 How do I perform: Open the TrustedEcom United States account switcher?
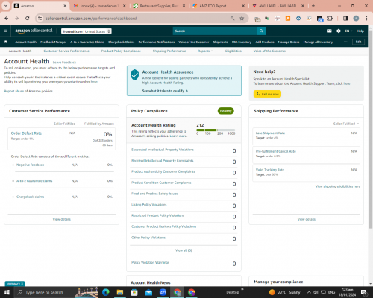point(87,31)
